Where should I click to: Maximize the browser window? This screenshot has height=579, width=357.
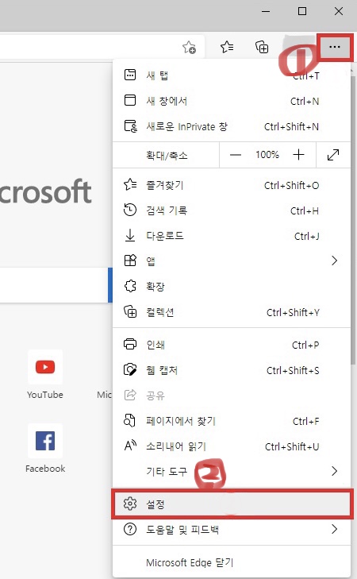(302, 11)
